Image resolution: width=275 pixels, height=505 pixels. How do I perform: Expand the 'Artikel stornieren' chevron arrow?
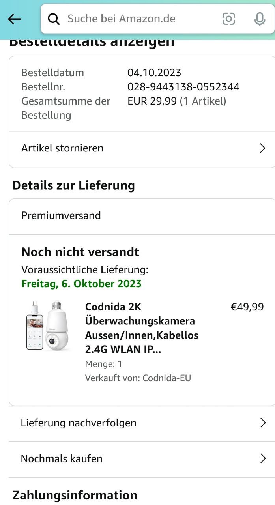pos(262,148)
